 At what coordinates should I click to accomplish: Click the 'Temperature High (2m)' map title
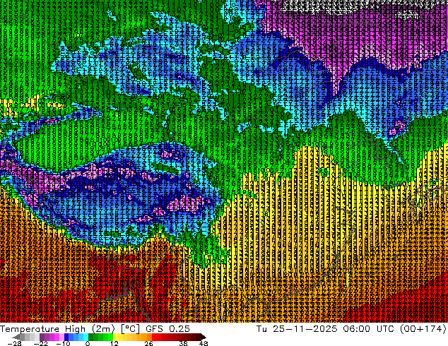tap(57, 328)
